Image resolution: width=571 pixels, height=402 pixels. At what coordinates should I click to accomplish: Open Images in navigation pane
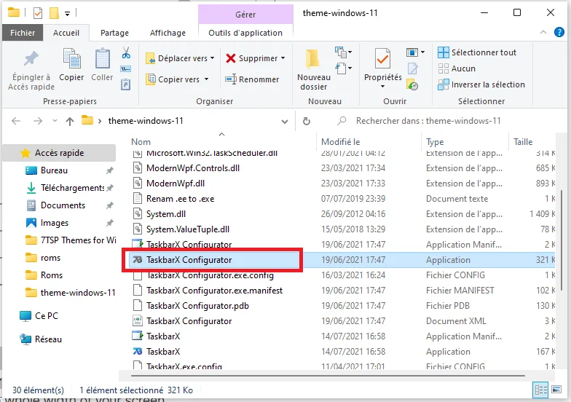point(54,223)
